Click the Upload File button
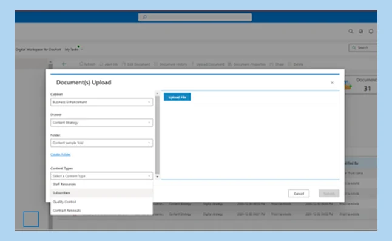The image size is (392, 241). (177, 97)
